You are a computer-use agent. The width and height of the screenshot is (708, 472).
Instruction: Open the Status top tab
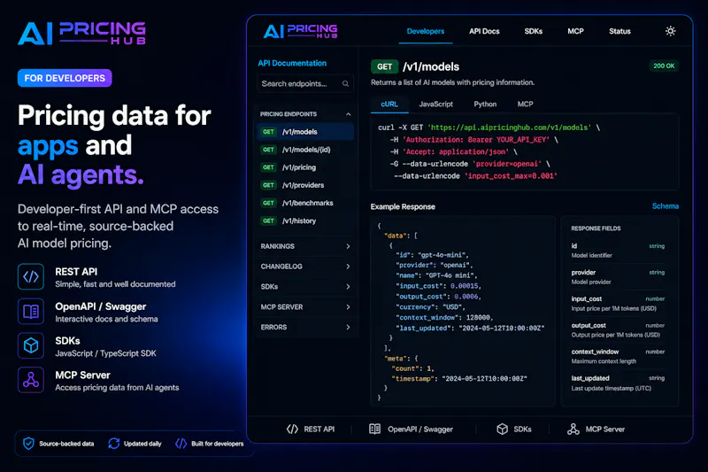[619, 31]
